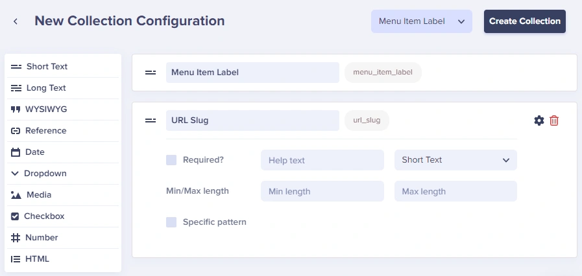Viewport: 582px width, 276px height.
Task: Select the Number hash icon
Action: tap(15, 238)
